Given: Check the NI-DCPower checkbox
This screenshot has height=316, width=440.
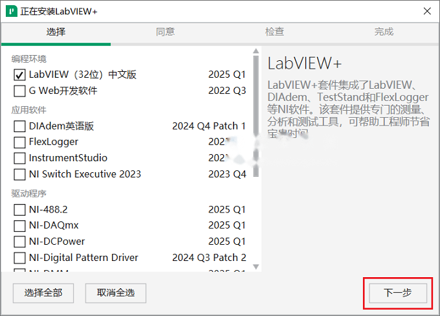Looking at the screenshot, I should pyautogui.click(x=19, y=242).
